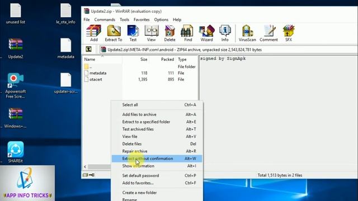Open Apowersoft Free Screen Recorder shortcut
The image size is (358, 201).
coord(16,85)
